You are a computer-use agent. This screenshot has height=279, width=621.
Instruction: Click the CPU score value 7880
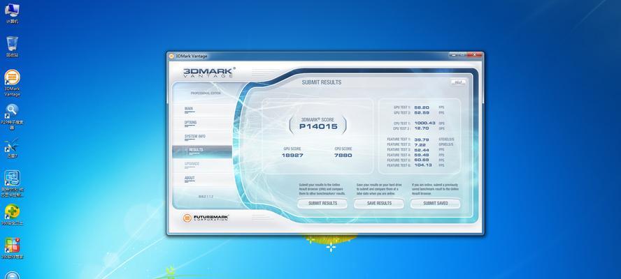343,156
